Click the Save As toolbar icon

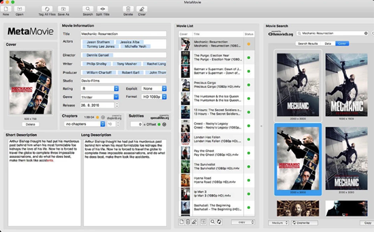point(63,9)
